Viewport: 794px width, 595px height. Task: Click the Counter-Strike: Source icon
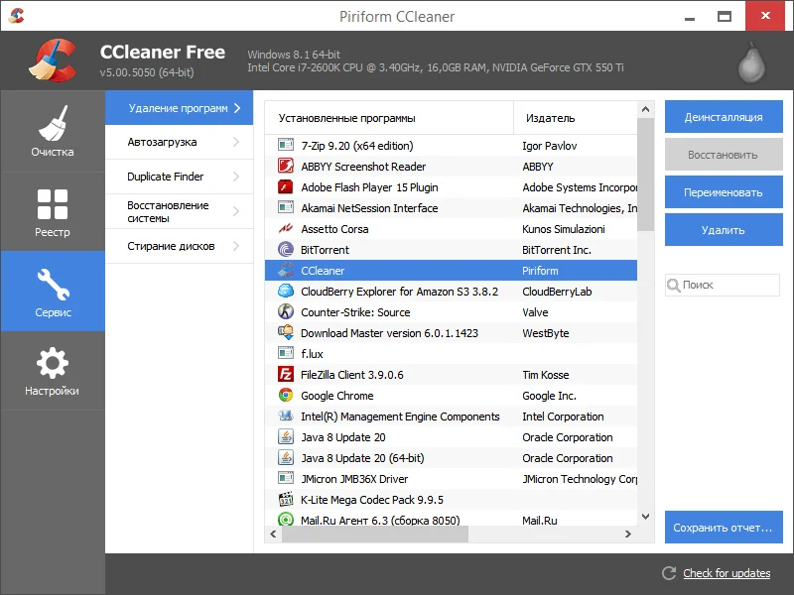(x=286, y=311)
